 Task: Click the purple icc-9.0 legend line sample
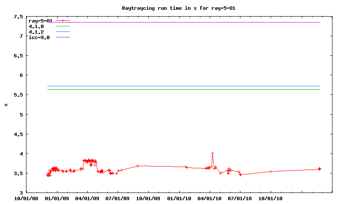pyautogui.click(x=63, y=37)
